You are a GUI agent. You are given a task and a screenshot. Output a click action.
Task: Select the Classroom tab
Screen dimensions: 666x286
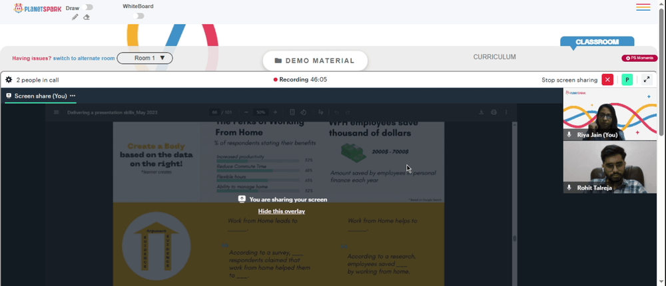coord(597,42)
